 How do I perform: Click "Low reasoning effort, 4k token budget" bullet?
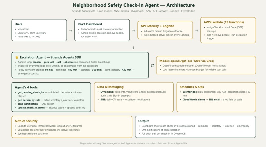pos(195,70)
